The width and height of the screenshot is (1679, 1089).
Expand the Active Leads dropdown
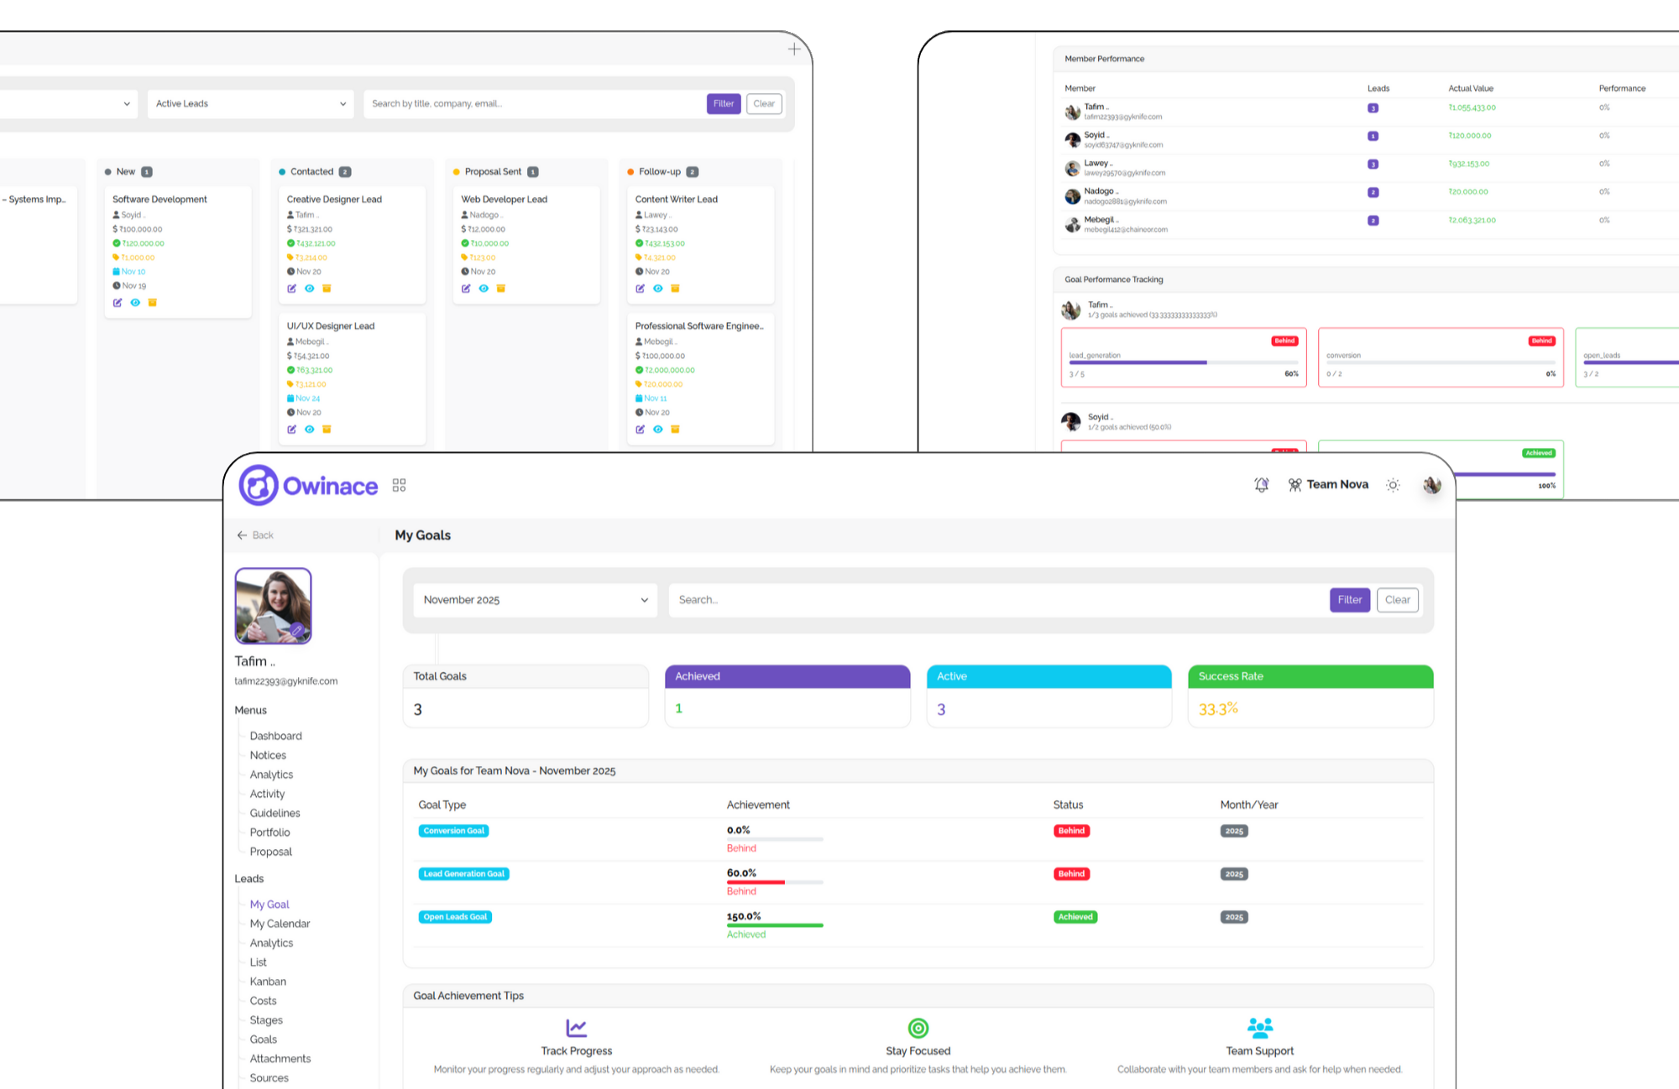[x=250, y=104]
